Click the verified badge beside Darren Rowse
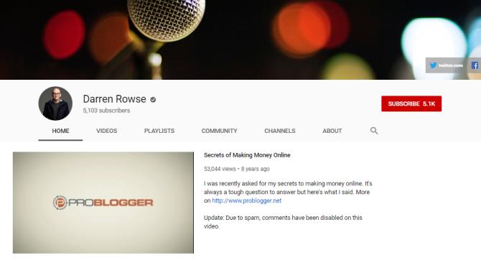The height and width of the screenshot is (263, 481). 153,99
